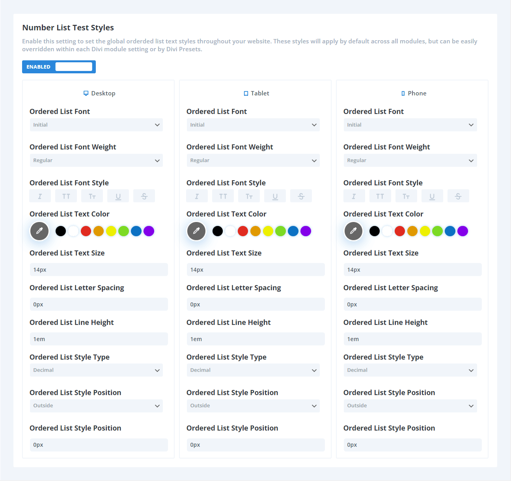Toggle strikethrough style in Tablet column
Viewport: 511px width, 481px height.
(x=301, y=196)
